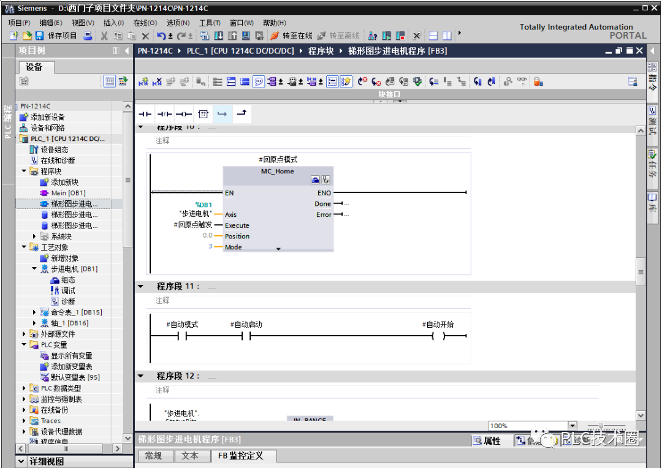Toggle the favorites display in editor
This screenshot has width=662, height=468.
pyautogui.click(x=346, y=81)
